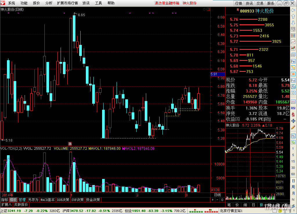
Task: Switch to SUP决策 template
Action: click(x=77, y=200)
